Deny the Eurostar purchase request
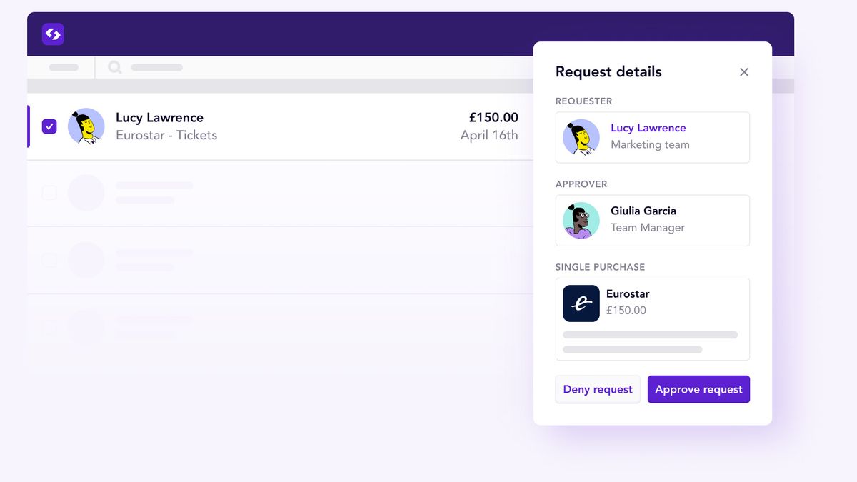 [598, 389]
